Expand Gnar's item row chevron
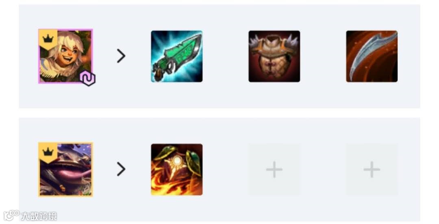The width and height of the screenshot is (439, 224). 121,56
